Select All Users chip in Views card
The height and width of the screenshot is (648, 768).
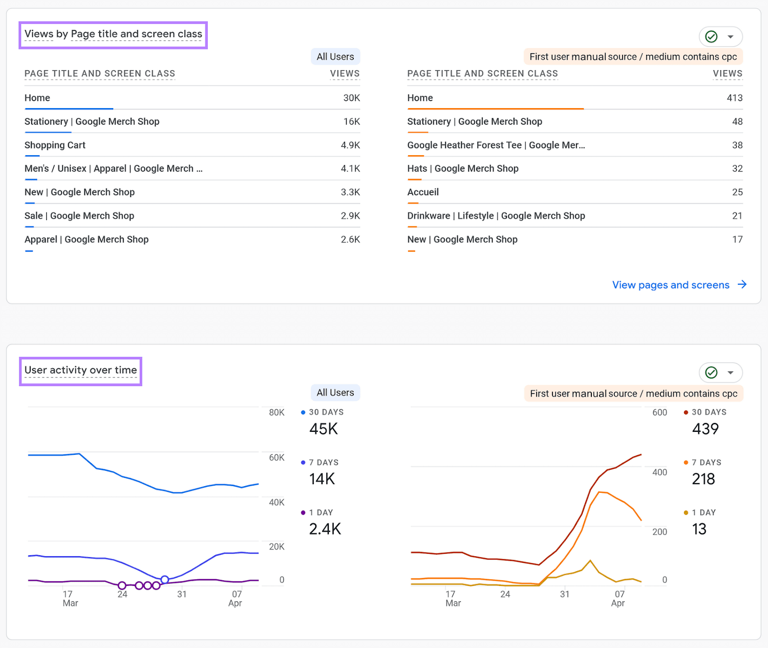click(x=335, y=57)
